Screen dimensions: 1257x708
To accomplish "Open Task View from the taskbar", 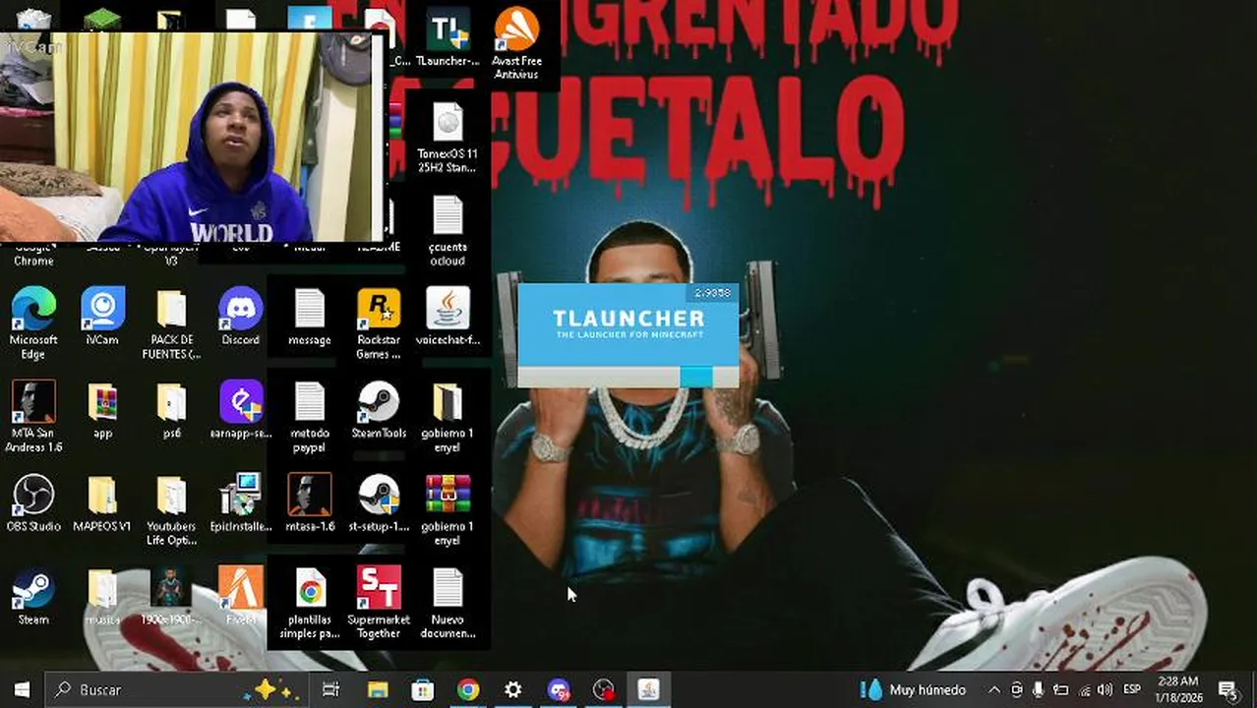I will tap(330, 690).
